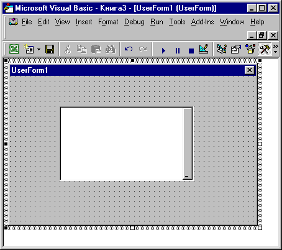Open the Project Explorer icon
This screenshot has height=250, width=282.
point(222,49)
